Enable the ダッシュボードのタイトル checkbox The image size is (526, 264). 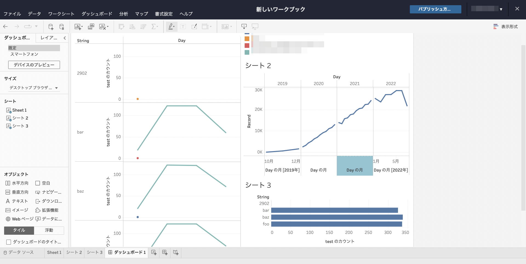[x=8, y=242]
